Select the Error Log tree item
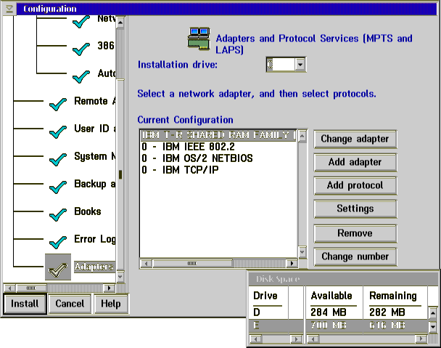Viewport: 441px width, 348px height. pyautogui.click(x=94, y=239)
